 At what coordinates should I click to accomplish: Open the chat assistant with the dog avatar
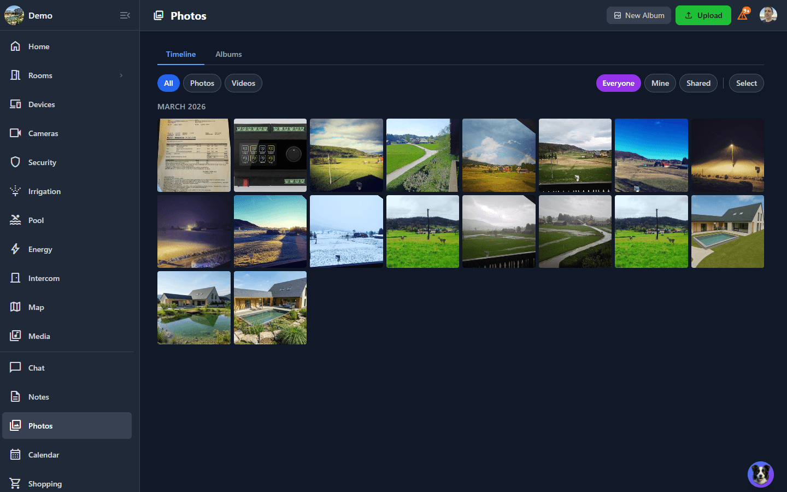tap(760, 474)
